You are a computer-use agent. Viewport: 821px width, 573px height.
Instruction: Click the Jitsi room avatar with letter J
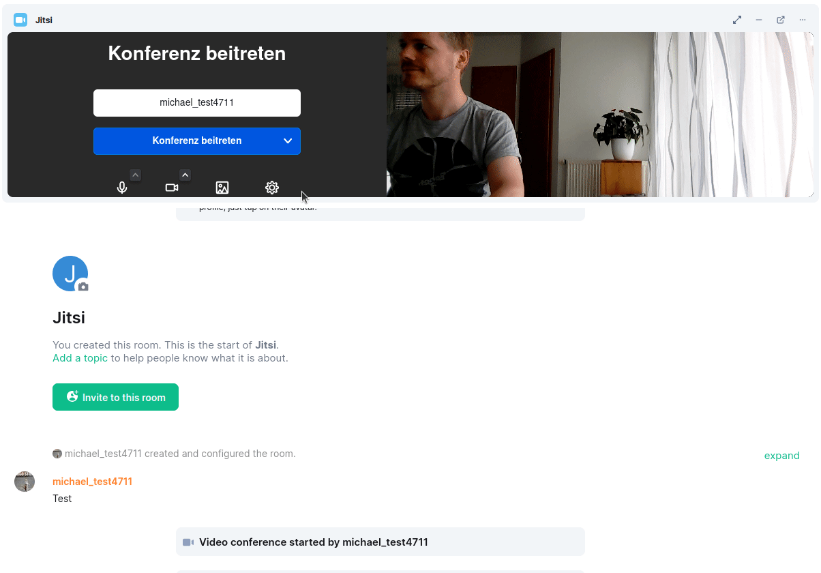pos(70,274)
